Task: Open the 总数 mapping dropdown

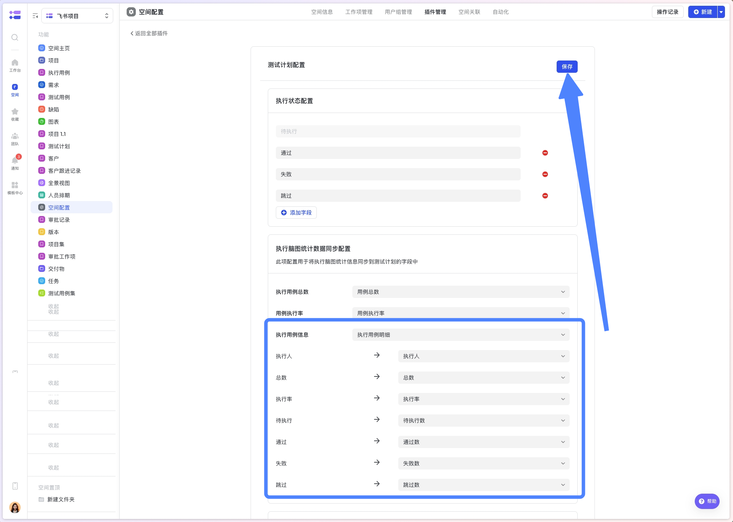Action: pos(484,378)
